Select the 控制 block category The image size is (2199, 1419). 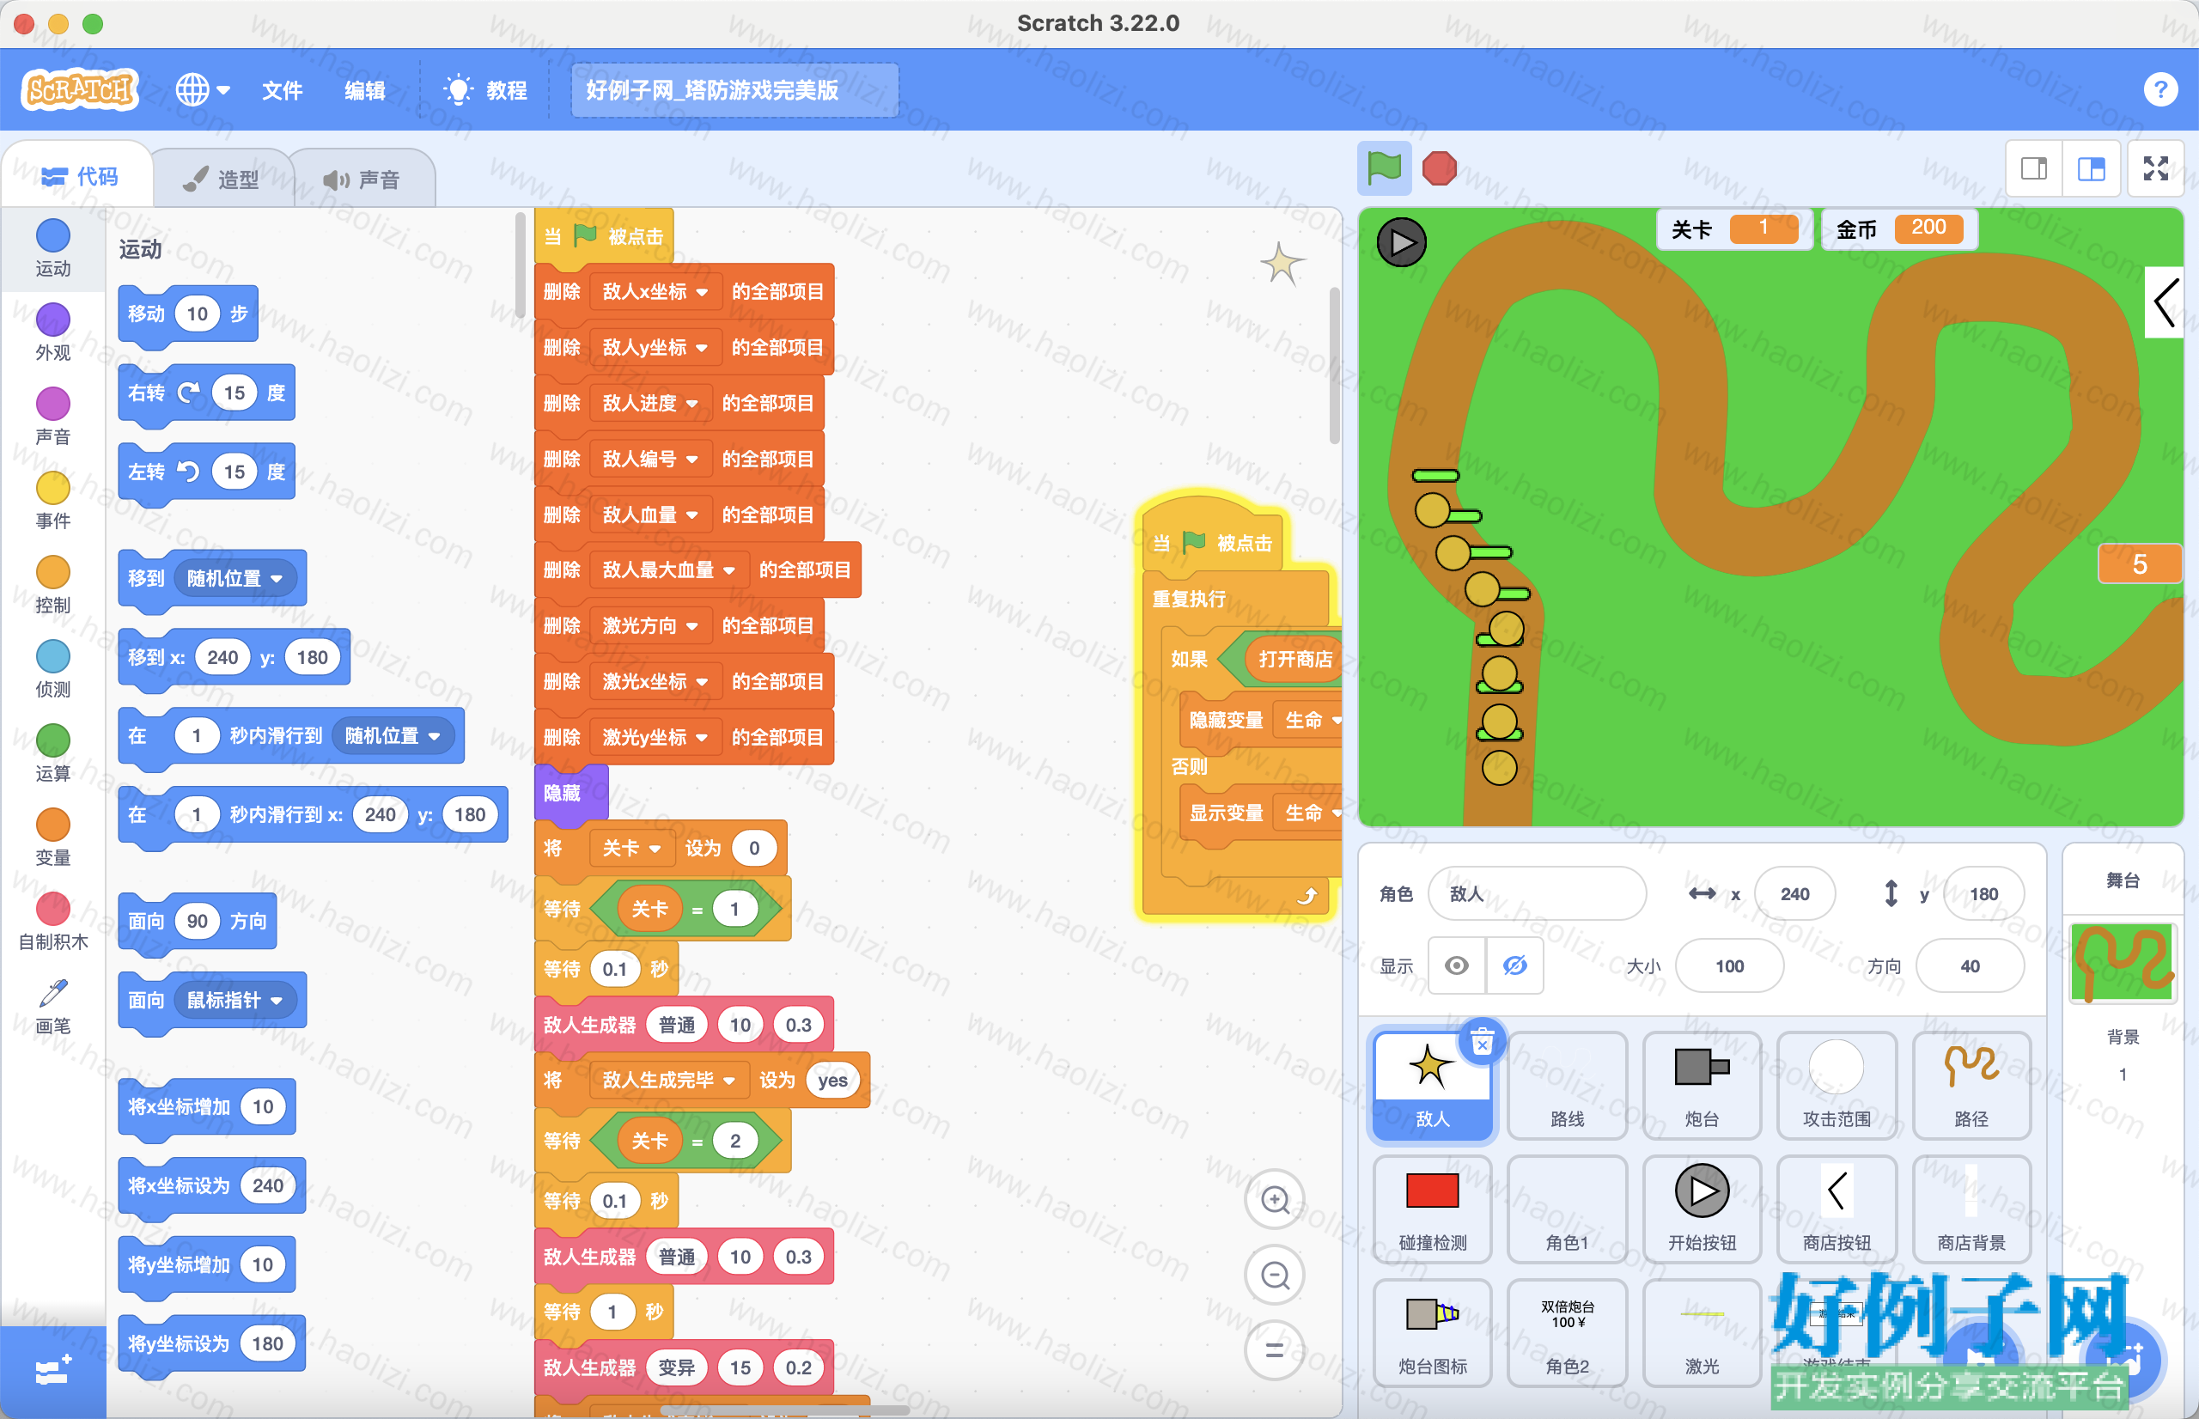(52, 584)
